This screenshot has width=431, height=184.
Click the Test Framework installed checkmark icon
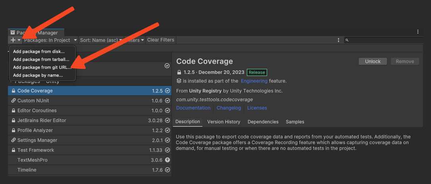(167, 150)
